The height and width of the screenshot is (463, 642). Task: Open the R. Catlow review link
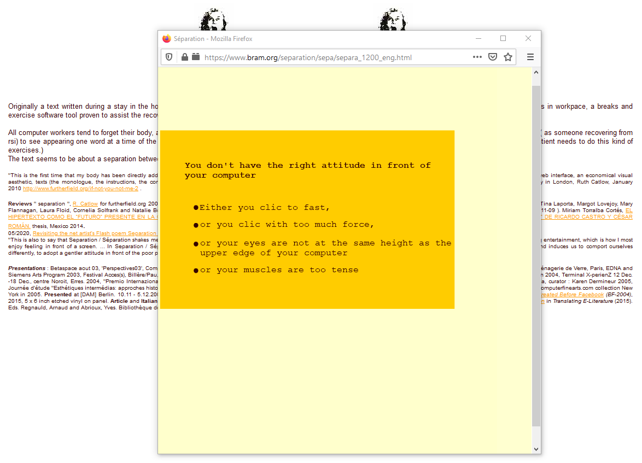point(85,204)
